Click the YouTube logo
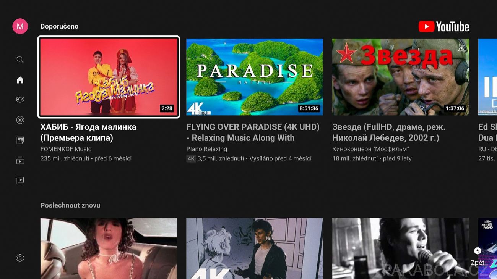Screen dimensions: 497x279 point(444,27)
